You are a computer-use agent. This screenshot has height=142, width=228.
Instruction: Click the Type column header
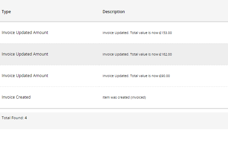6,12
